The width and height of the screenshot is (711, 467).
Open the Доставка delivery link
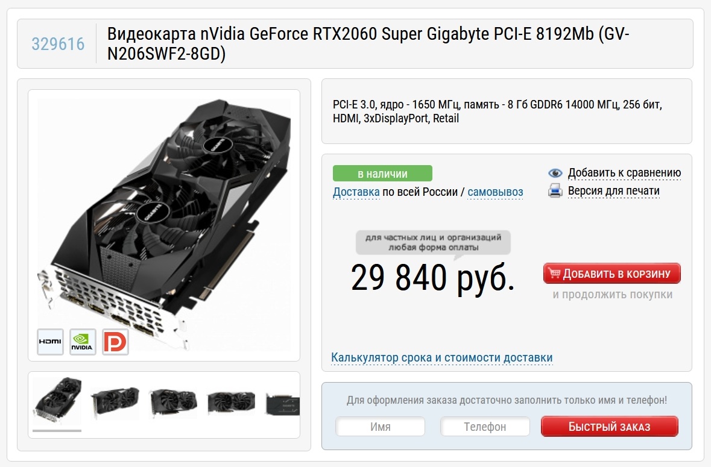coord(356,192)
